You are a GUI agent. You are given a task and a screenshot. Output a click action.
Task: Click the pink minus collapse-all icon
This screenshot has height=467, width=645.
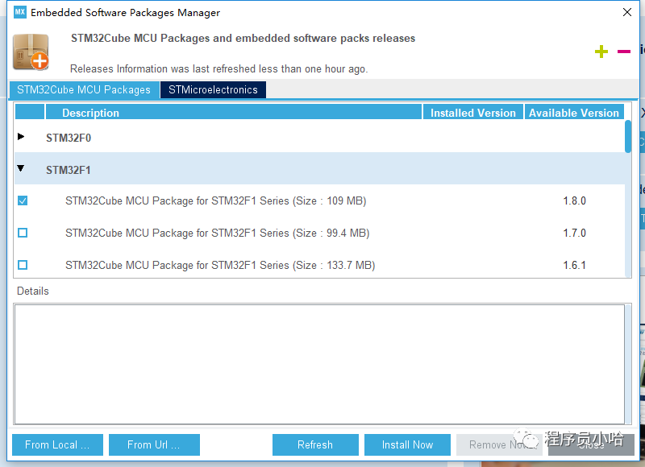(x=623, y=52)
